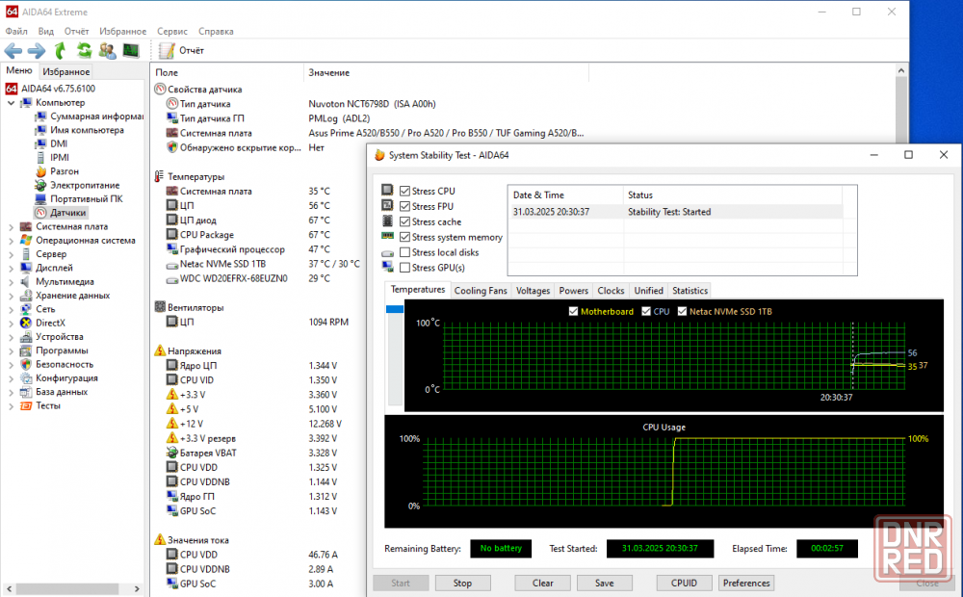The height and width of the screenshot is (597, 963).
Task: Uncheck the Stress CPU checkbox
Action: coord(404,191)
